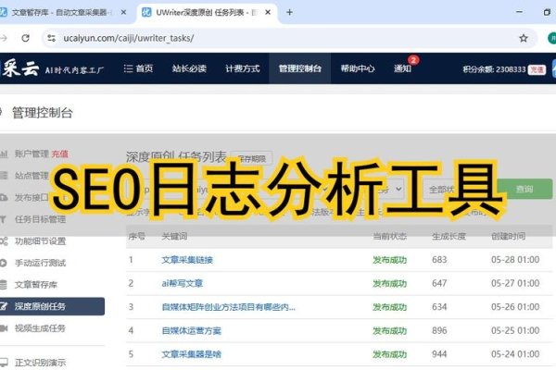Close the 文章暂存库 browser tab

tap(123, 12)
